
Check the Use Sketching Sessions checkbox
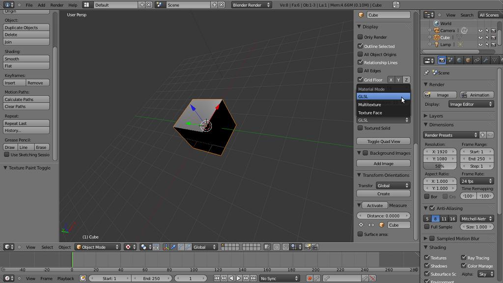pos(6,155)
